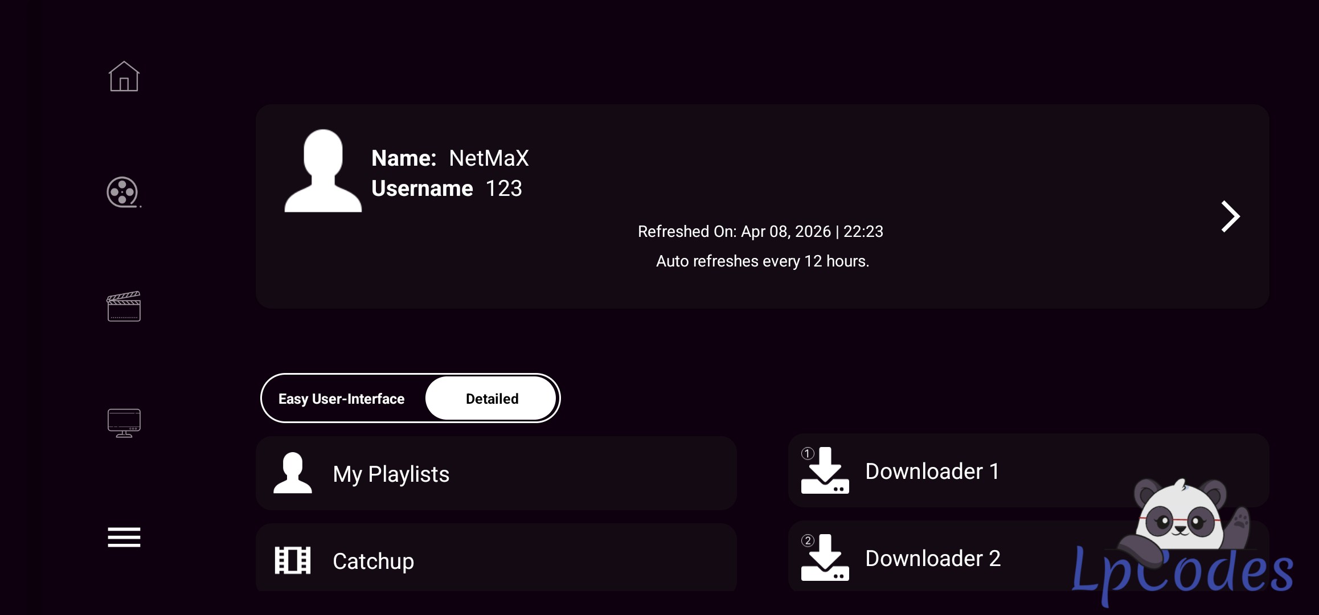
Task: Go to the Home sidebar icon
Action: (x=124, y=76)
